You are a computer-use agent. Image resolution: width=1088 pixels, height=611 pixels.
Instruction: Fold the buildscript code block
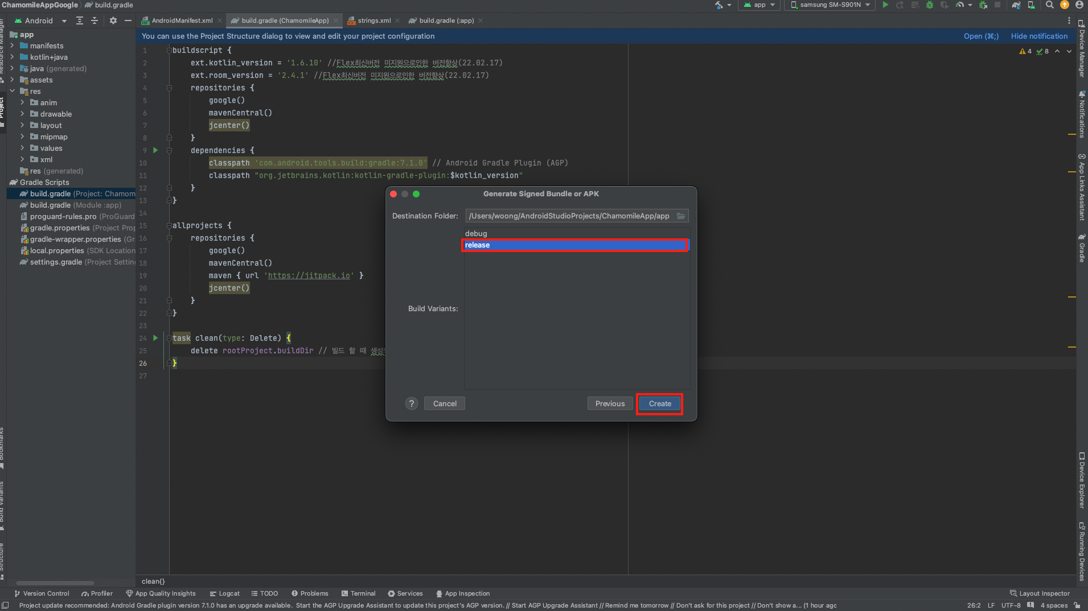(x=169, y=51)
